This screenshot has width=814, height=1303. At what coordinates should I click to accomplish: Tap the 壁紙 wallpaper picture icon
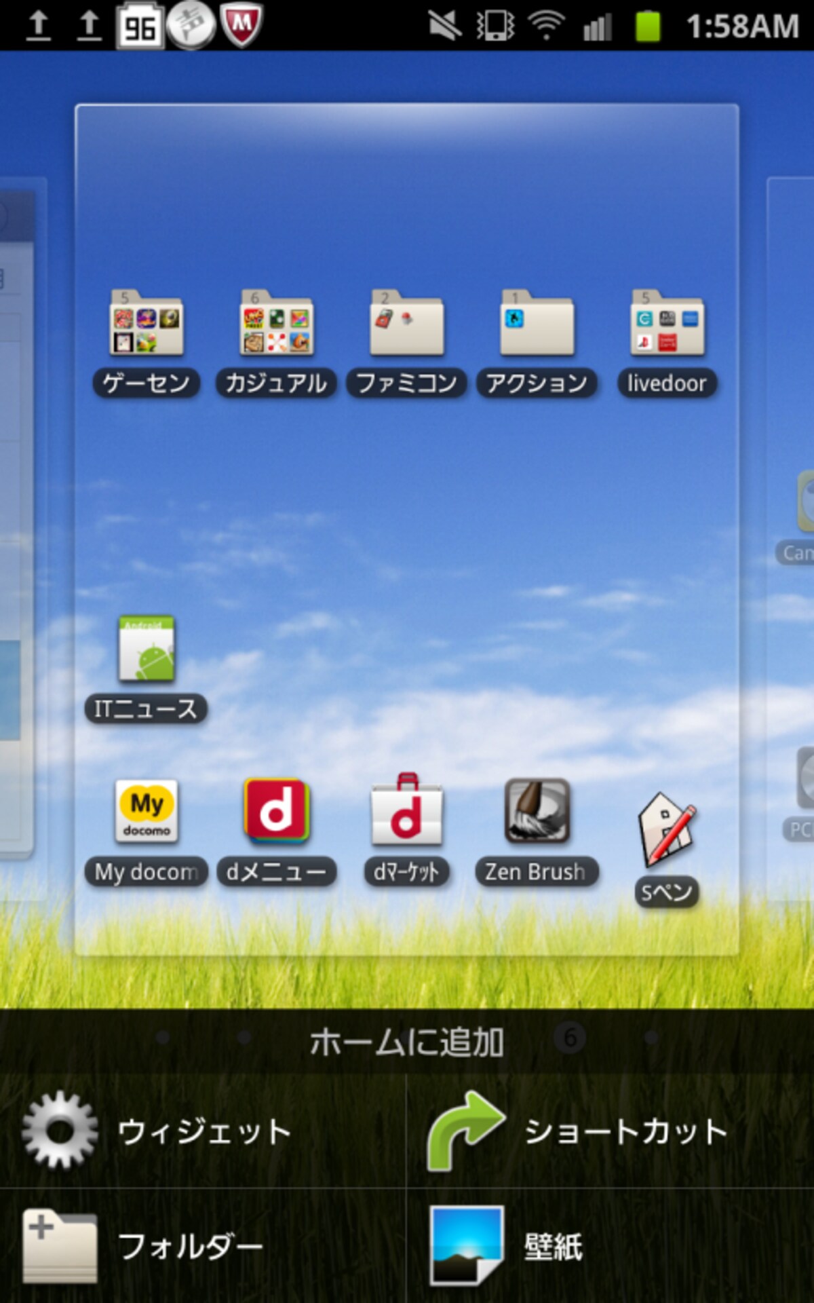(x=467, y=1246)
